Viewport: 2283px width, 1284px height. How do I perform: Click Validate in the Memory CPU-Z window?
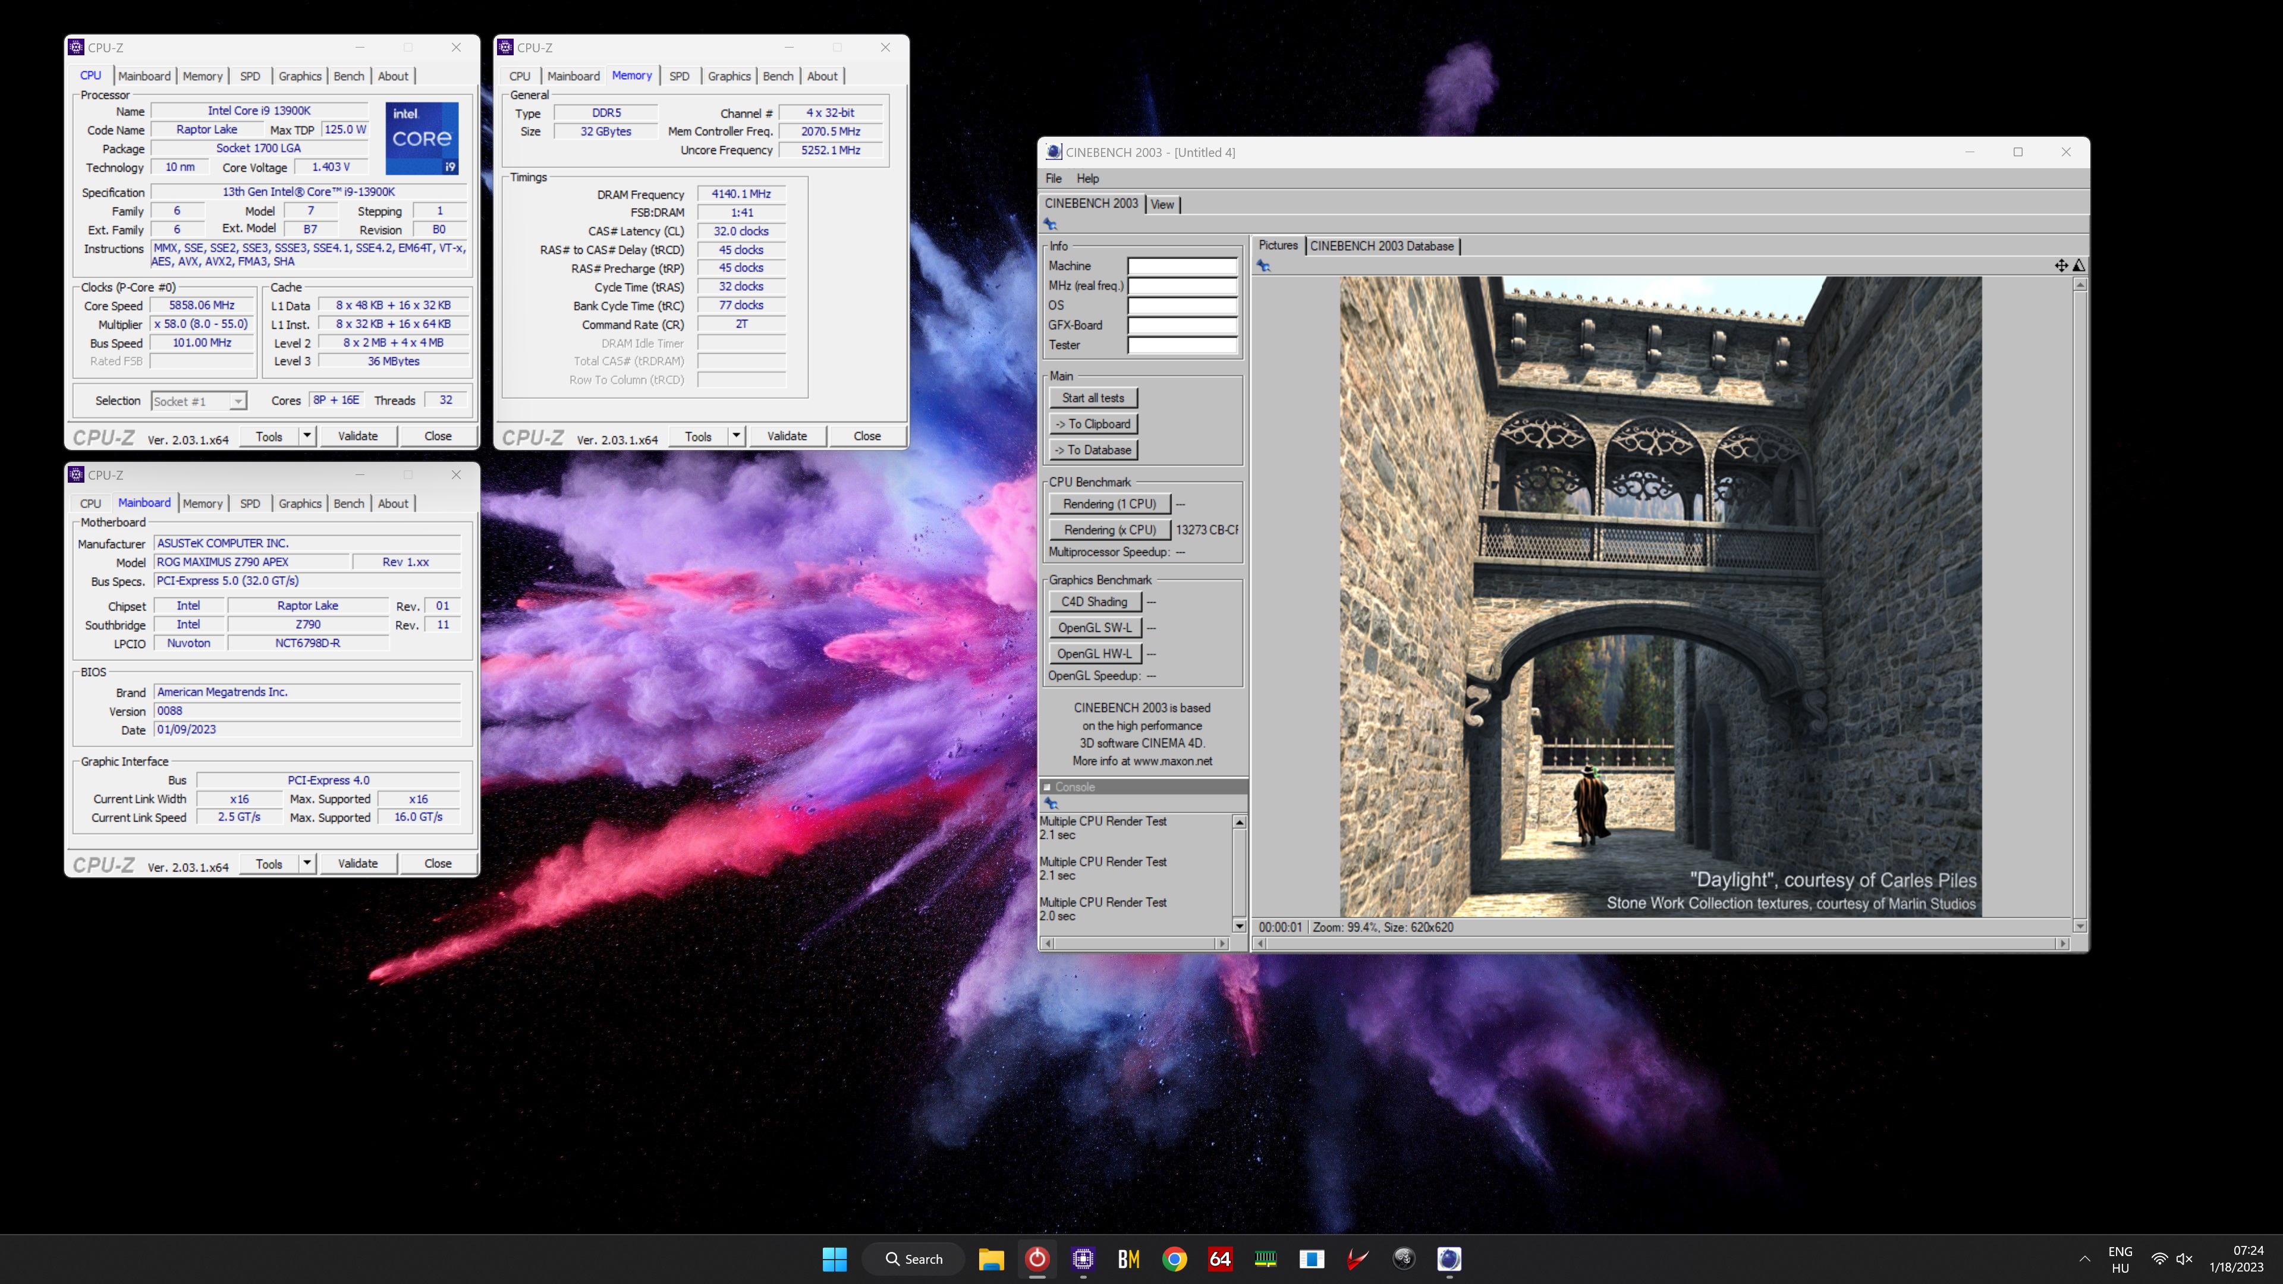[787, 436]
